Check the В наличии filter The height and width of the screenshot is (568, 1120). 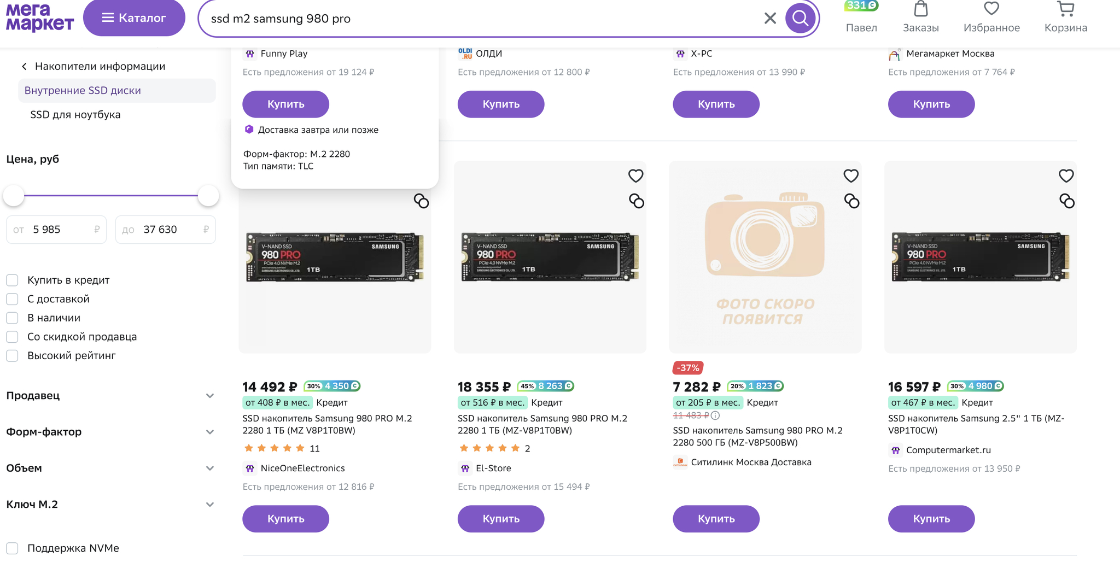click(x=13, y=318)
